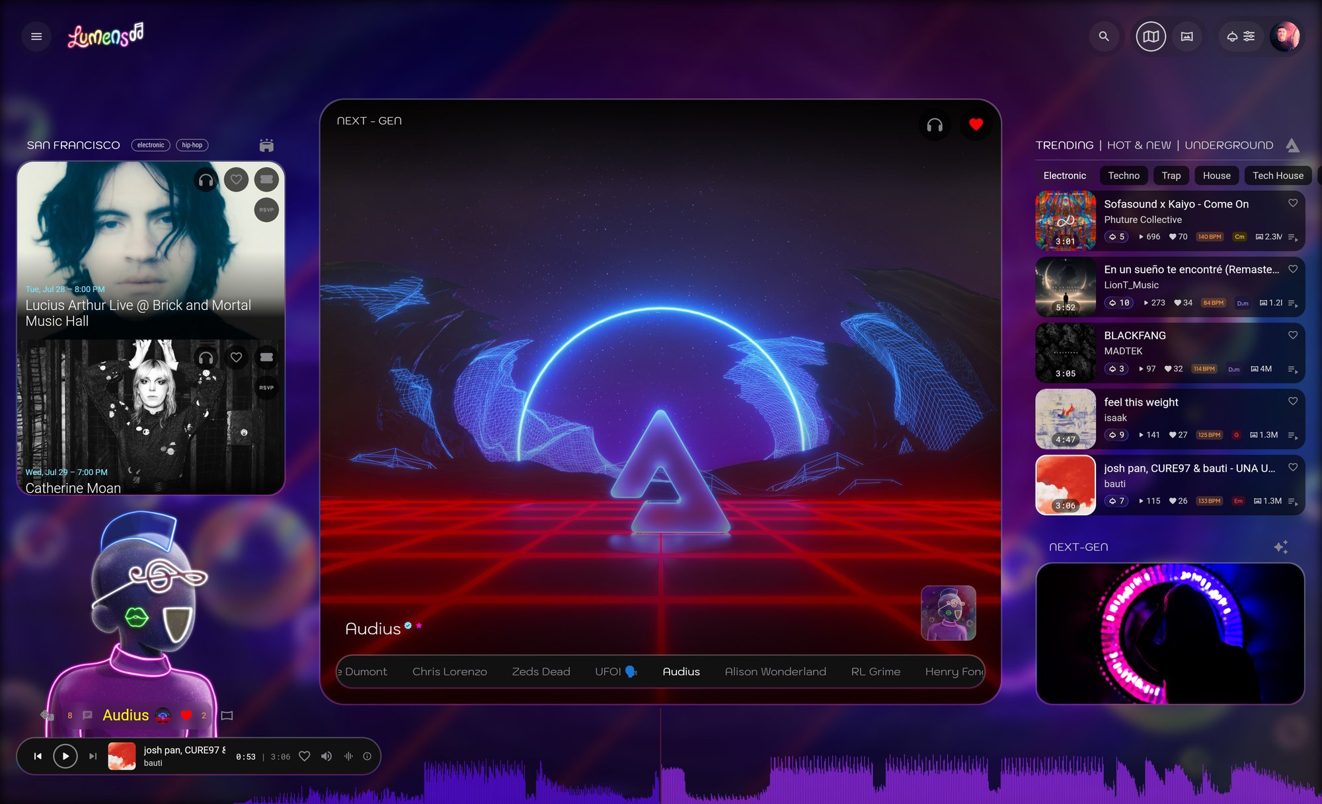The height and width of the screenshot is (804, 1322).
Task: Click panorama icon right of Audius heart
Action: 227,715
